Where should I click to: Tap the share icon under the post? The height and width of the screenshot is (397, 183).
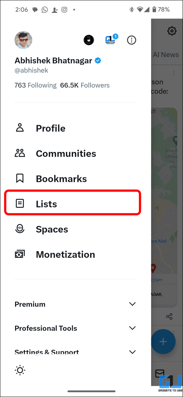(x=169, y=316)
